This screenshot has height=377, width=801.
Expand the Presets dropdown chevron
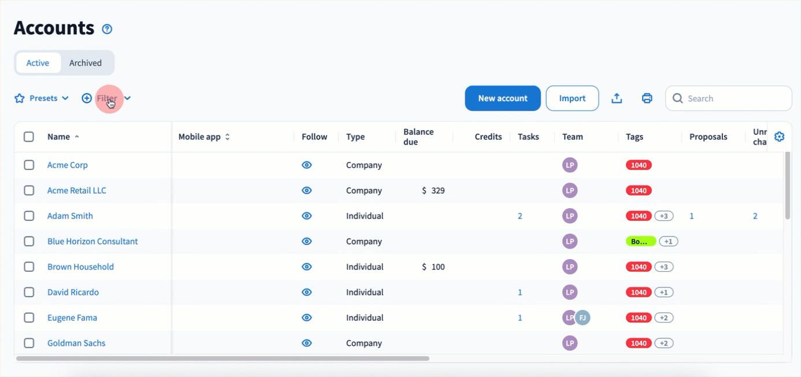(x=65, y=98)
